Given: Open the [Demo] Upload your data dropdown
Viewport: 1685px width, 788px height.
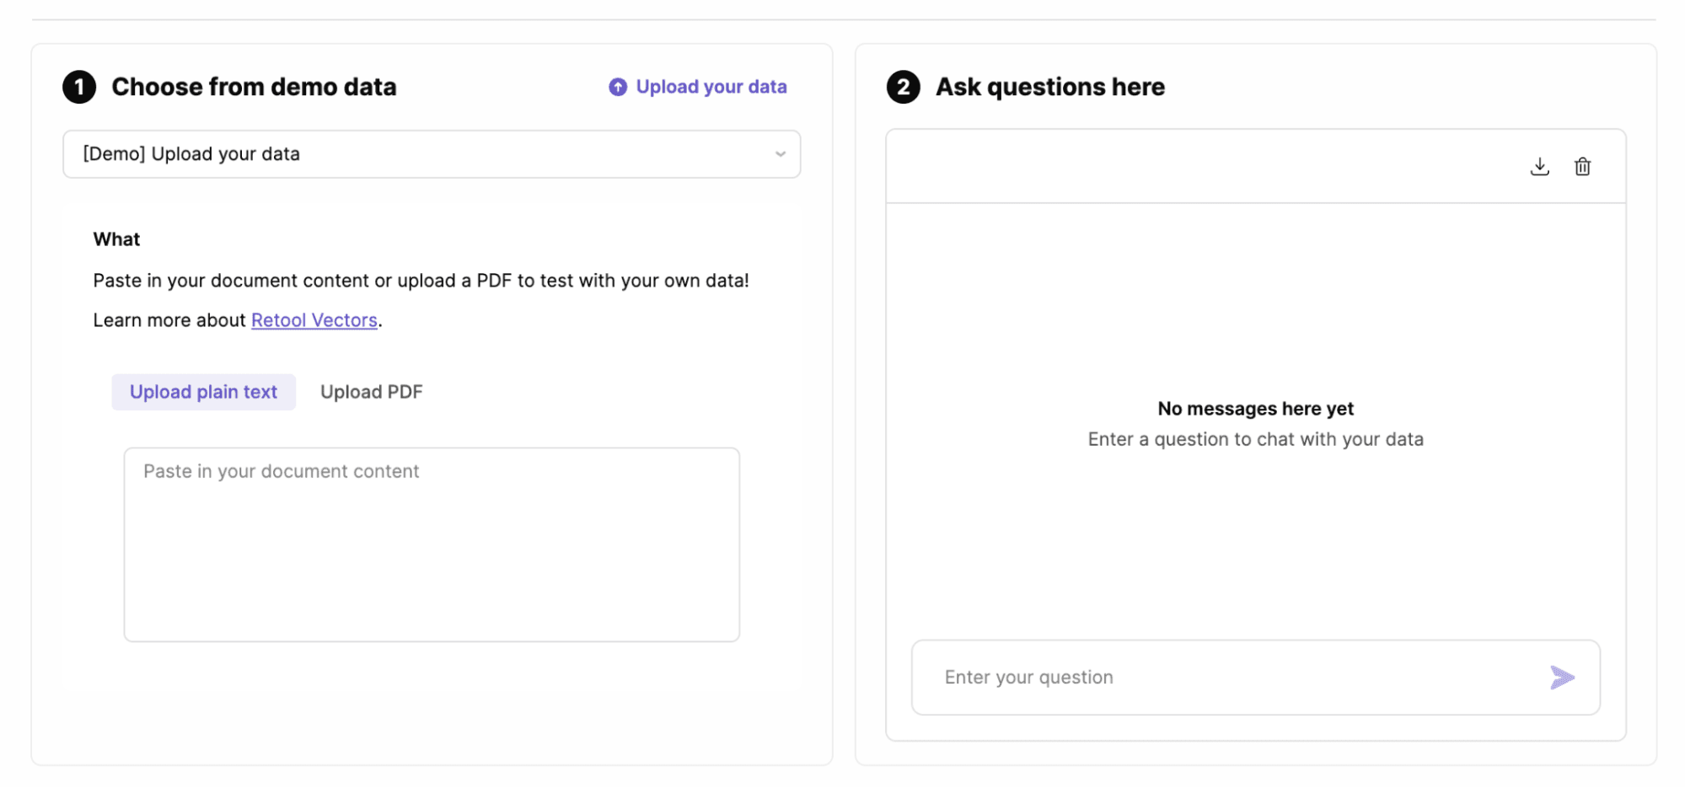Looking at the screenshot, I should click(421, 154).
